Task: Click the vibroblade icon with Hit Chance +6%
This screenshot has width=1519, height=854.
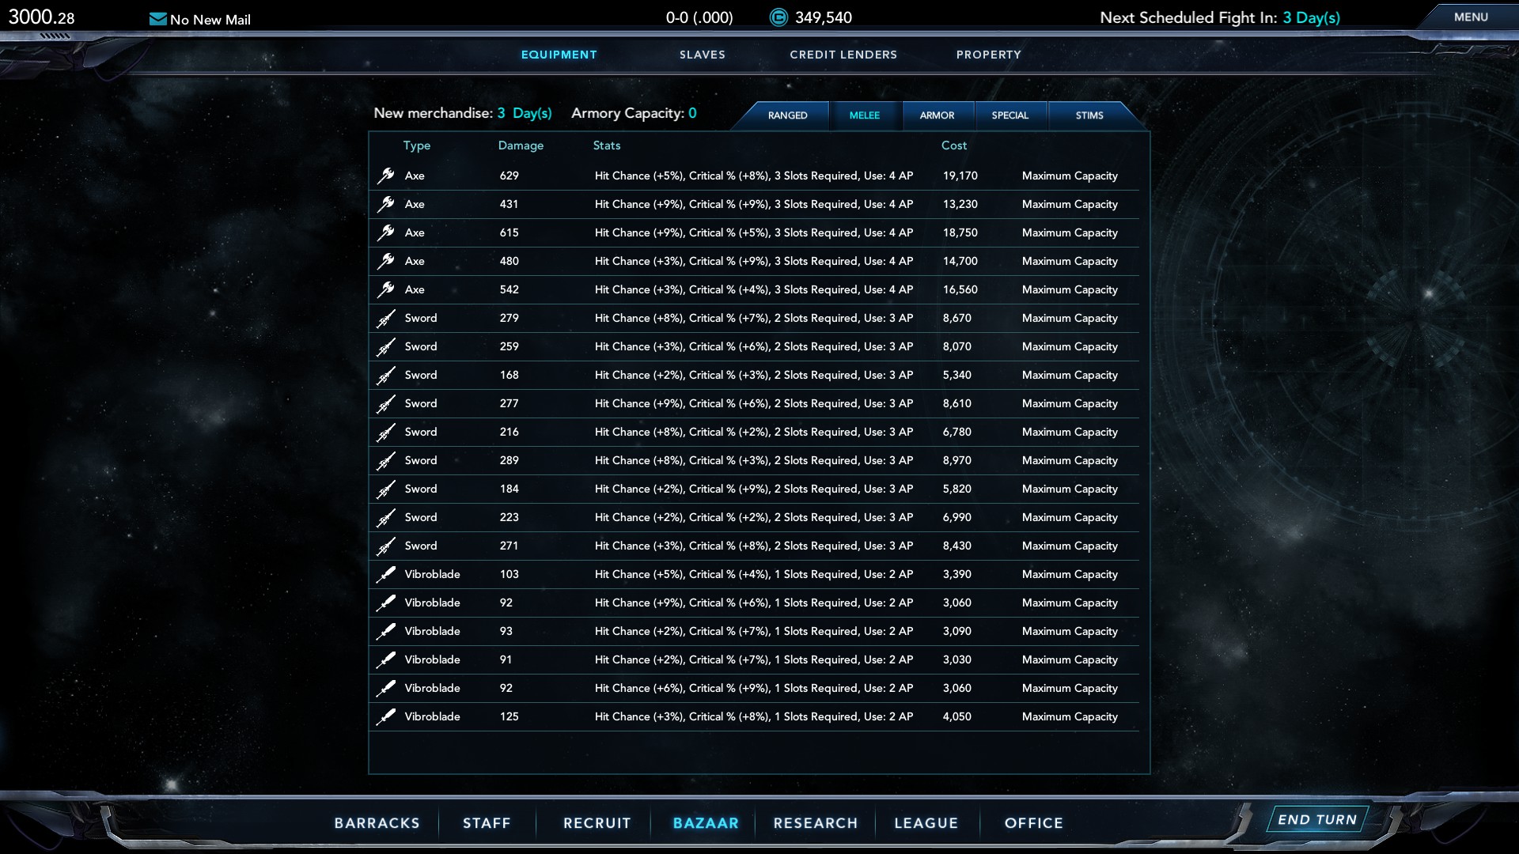Action: point(385,688)
